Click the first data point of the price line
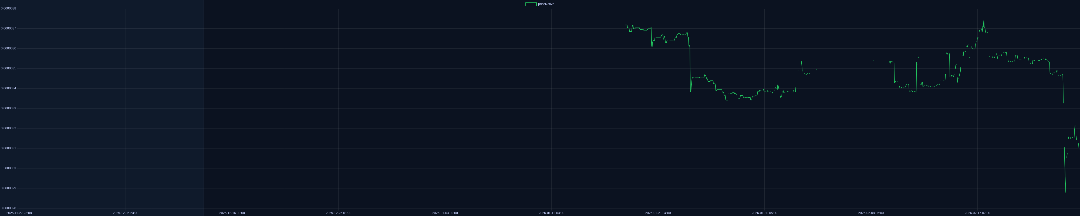Image resolution: width=1080 pixels, height=216 pixels. (x=625, y=25)
